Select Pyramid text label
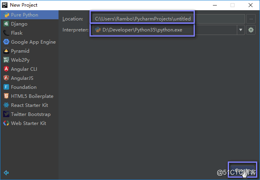Image resolution: width=260 pixels, height=180 pixels. 20,51
